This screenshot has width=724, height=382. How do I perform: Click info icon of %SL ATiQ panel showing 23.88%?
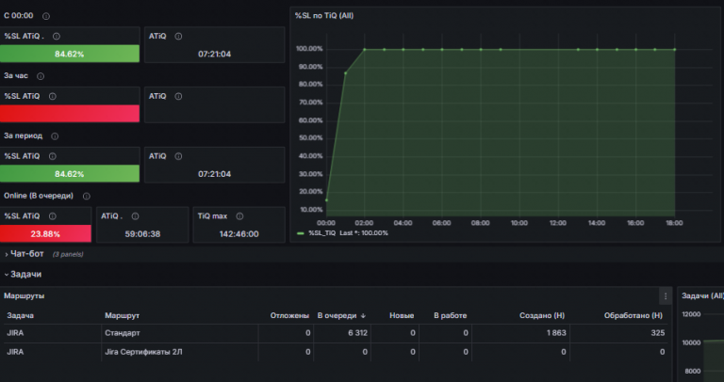[x=53, y=216]
